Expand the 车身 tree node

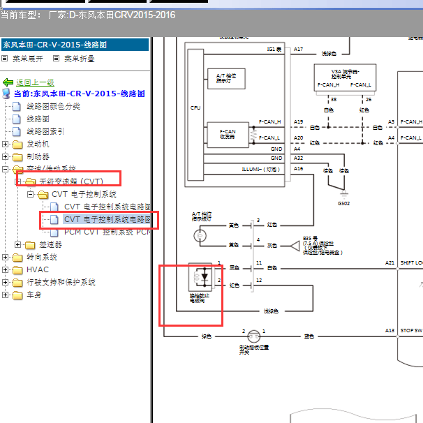(5, 295)
